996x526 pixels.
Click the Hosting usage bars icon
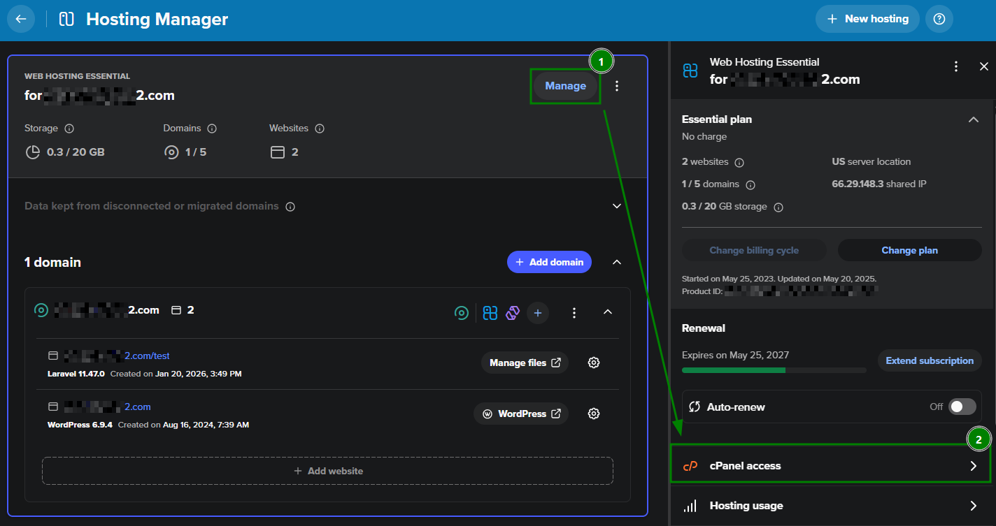(x=690, y=506)
